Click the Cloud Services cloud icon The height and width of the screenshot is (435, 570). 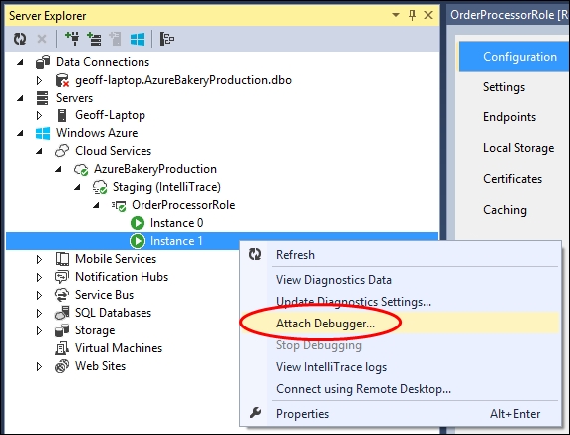click(x=62, y=151)
